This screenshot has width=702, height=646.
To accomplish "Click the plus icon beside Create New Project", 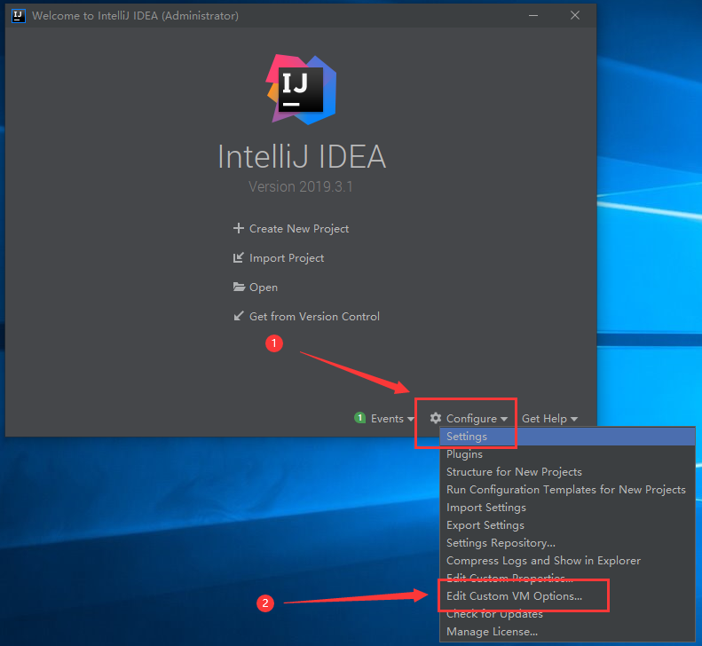I will point(238,228).
